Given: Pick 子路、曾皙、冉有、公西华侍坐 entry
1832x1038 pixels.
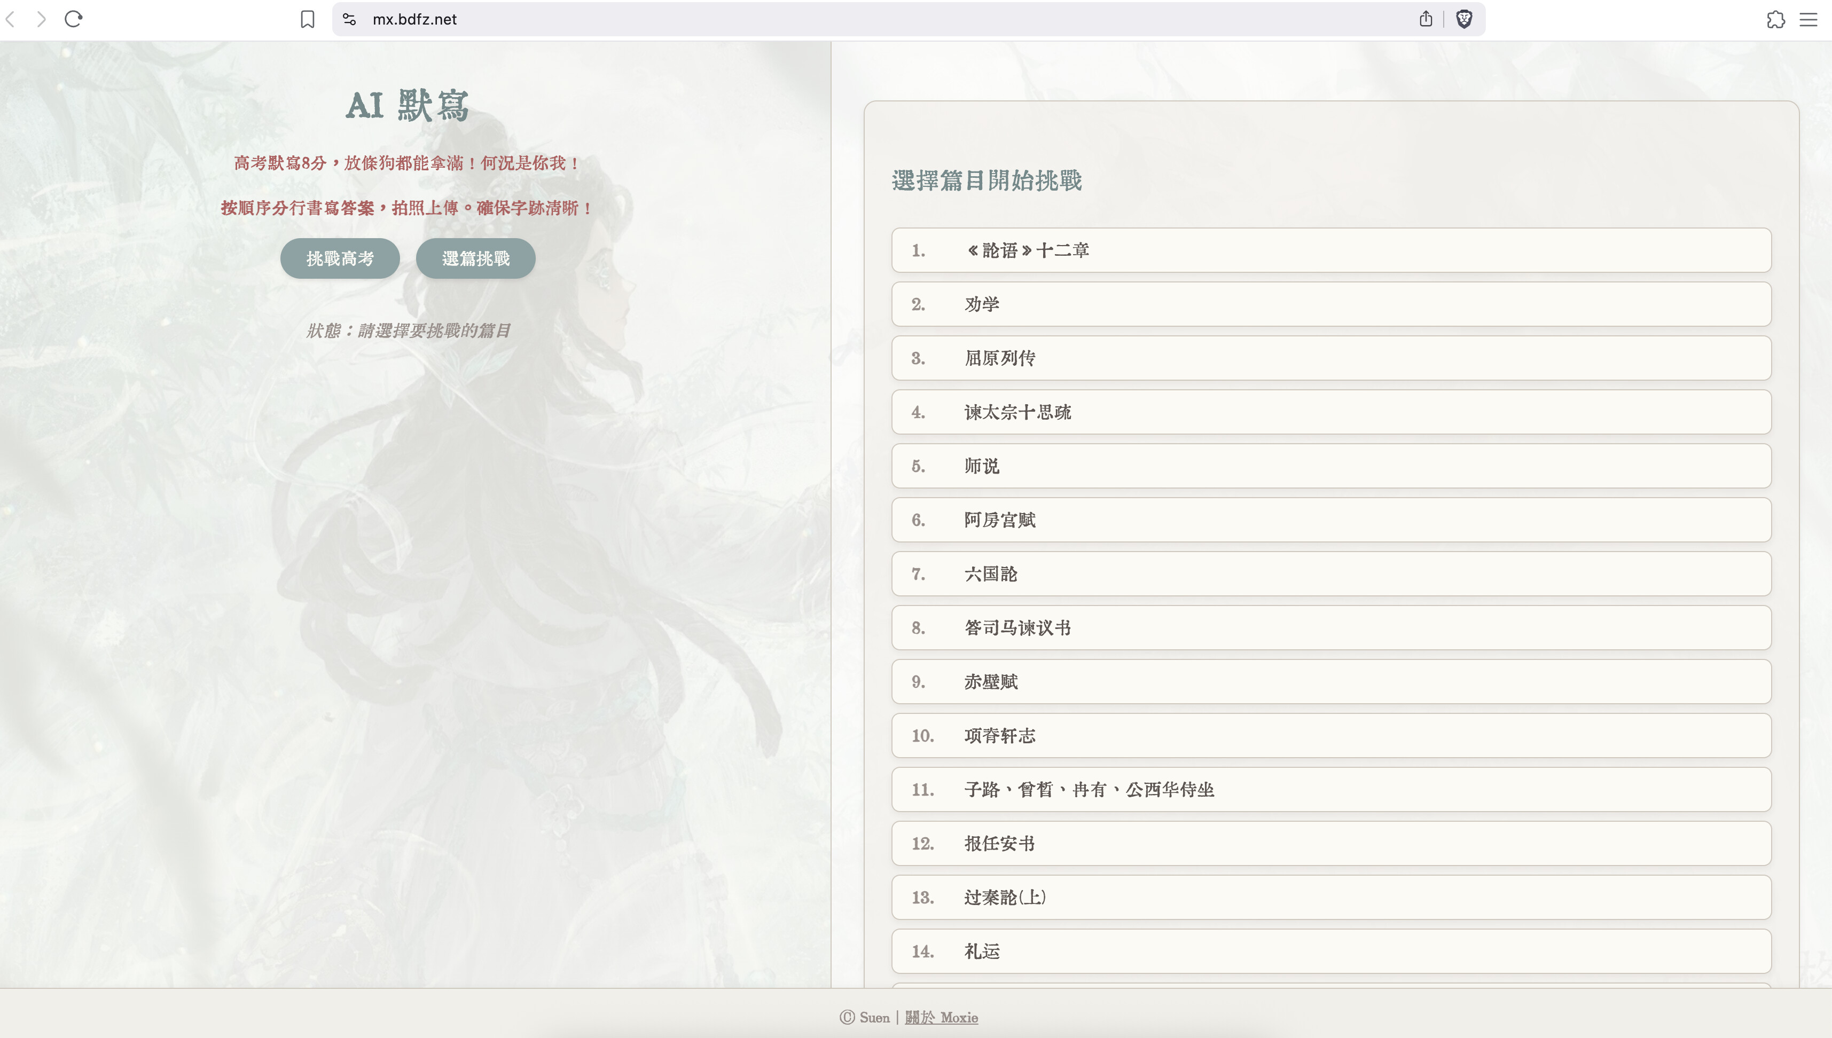Looking at the screenshot, I should pos(1330,789).
